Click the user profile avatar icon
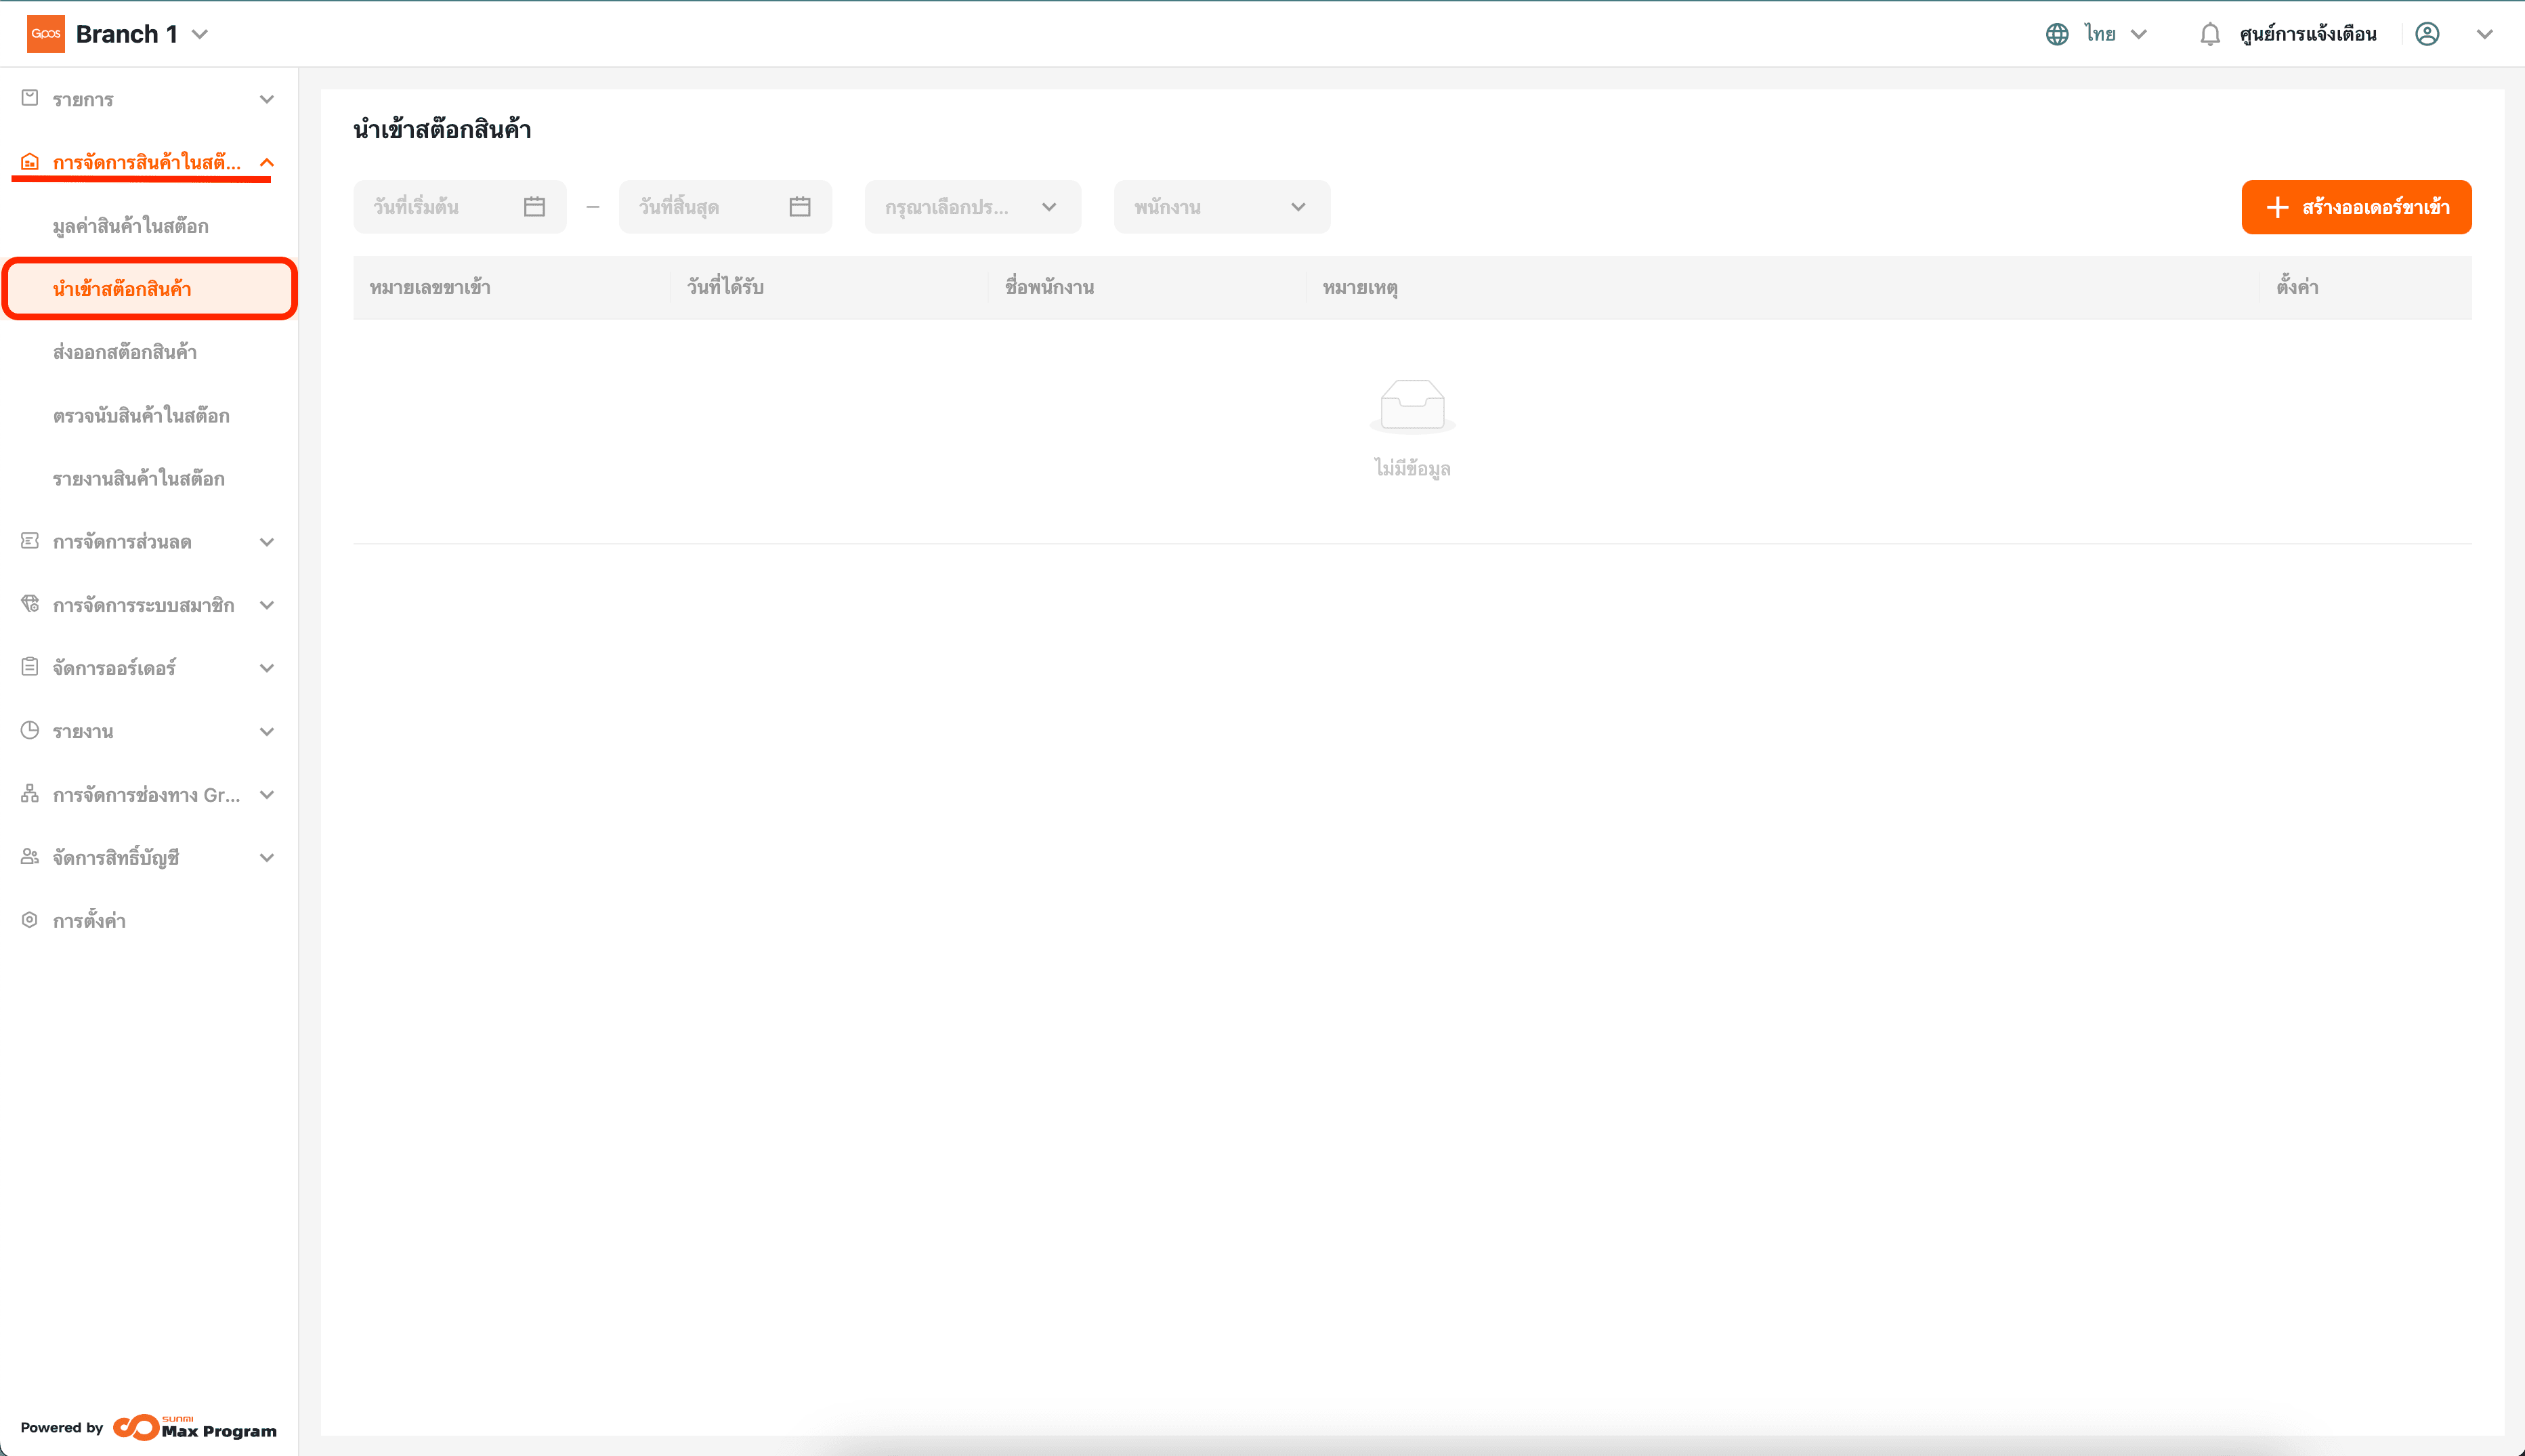2525x1456 pixels. [x=2427, y=34]
